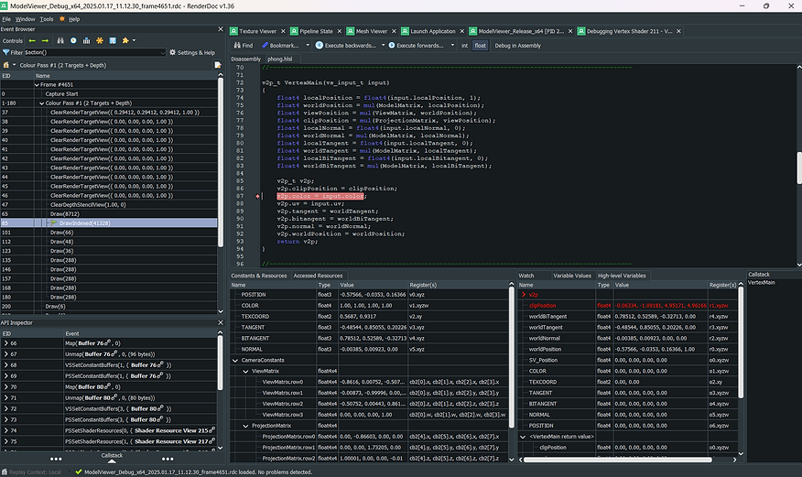The height and width of the screenshot is (477, 802).
Task: Click Debug in Assembly button
Action: tap(517, 45)
